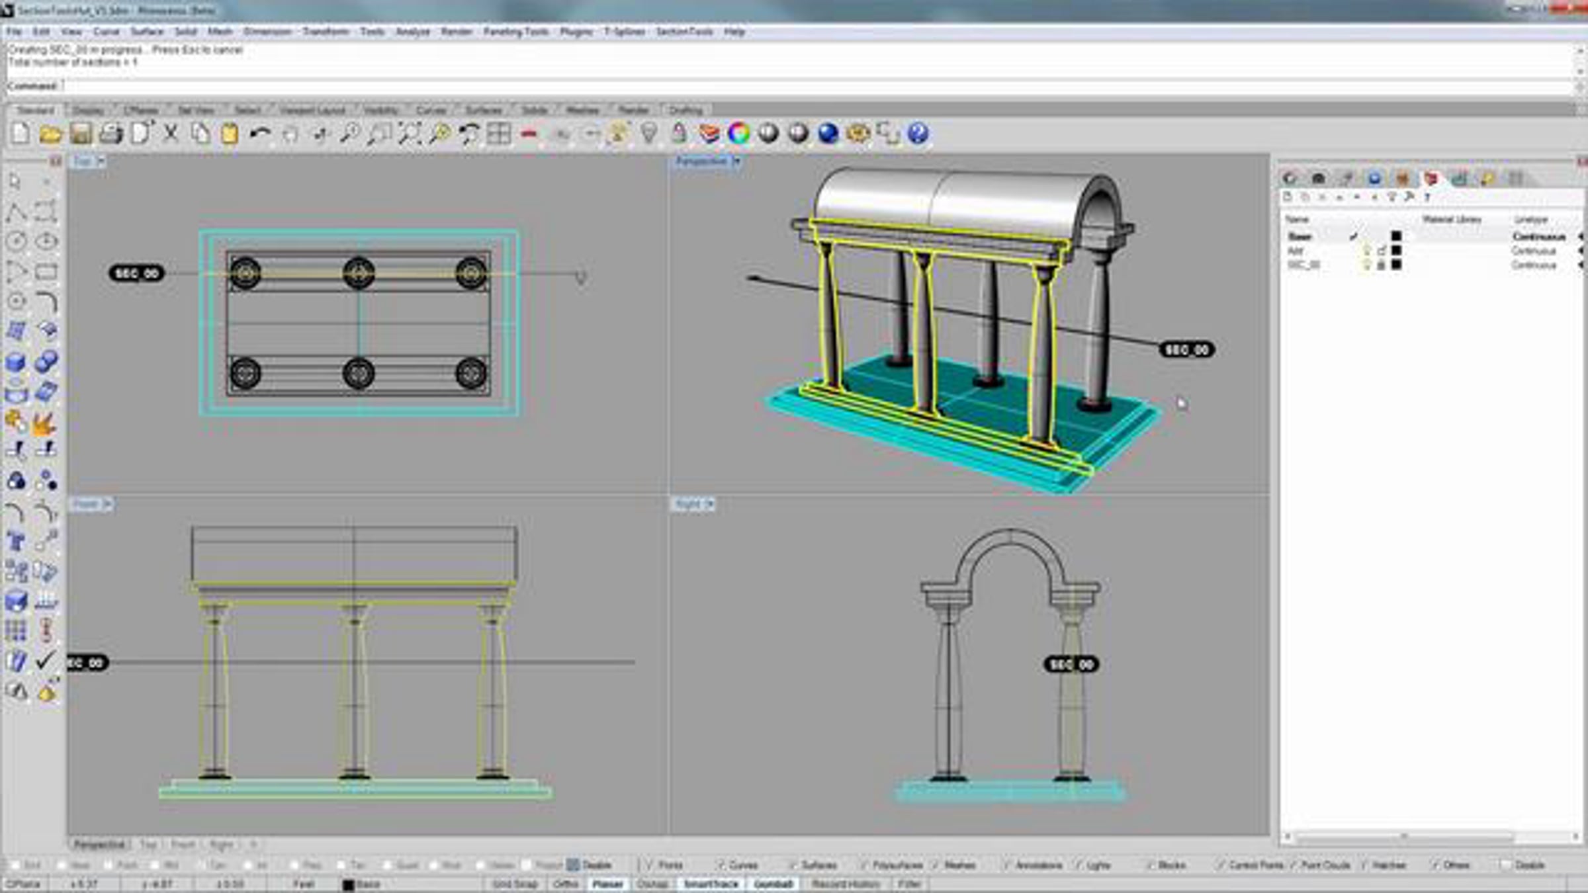Click the Open file folder icon
The image size is (1588, 893).
coord(50,134)
